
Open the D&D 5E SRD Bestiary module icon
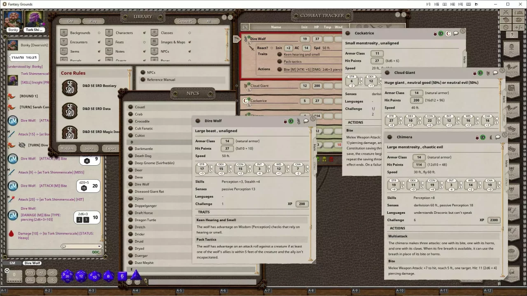click(69, 88)
